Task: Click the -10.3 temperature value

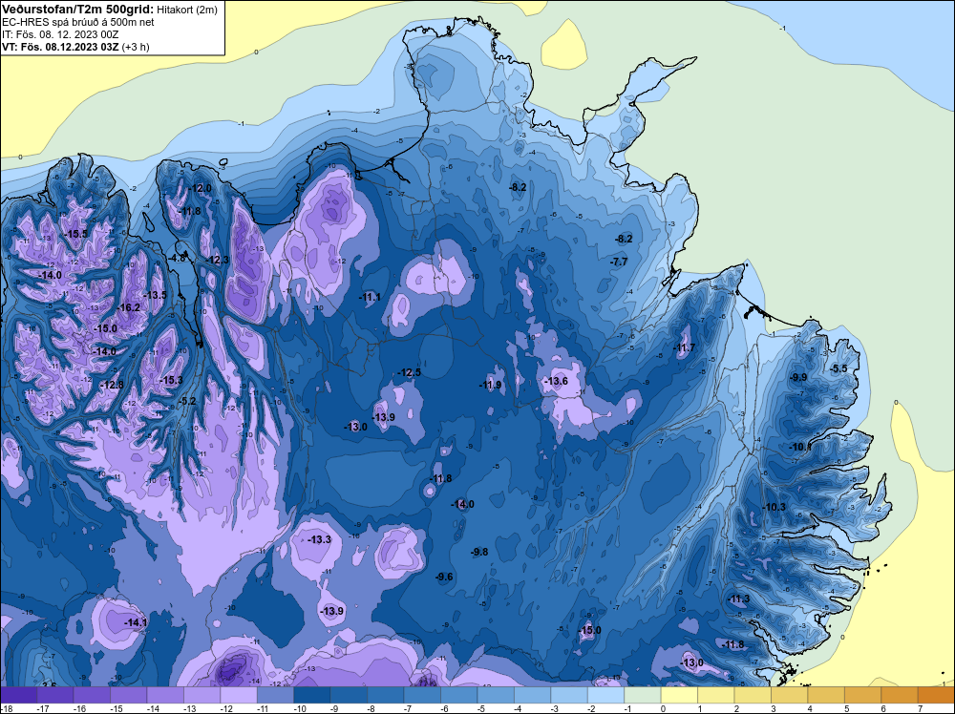Action: pyautogui.click(x=775, y=507)
